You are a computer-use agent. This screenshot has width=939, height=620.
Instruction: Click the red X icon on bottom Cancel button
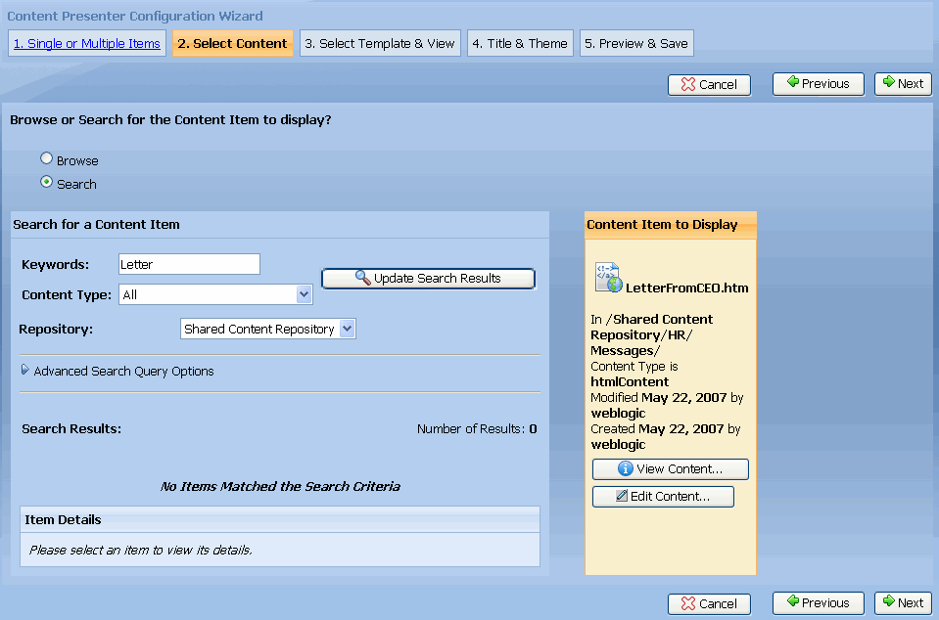coord(688,603)
